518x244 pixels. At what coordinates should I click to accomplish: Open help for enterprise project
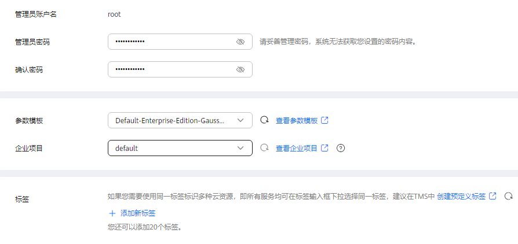coord(341,148)
